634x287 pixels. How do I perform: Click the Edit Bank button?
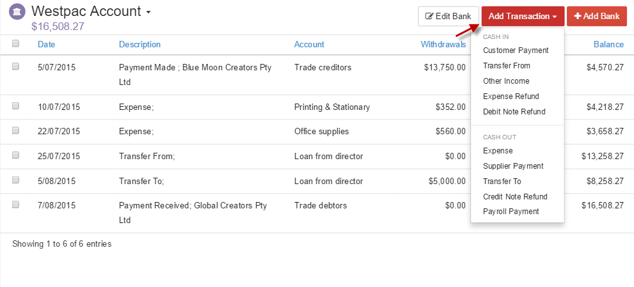(448, 16)
